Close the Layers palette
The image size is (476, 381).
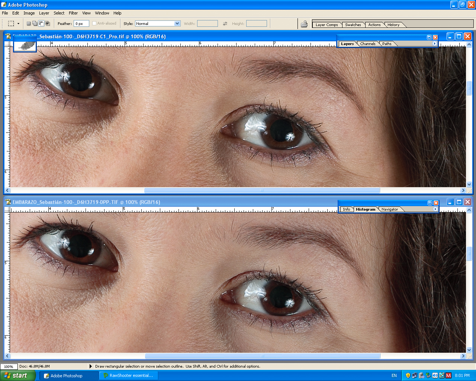click(435, 37)
